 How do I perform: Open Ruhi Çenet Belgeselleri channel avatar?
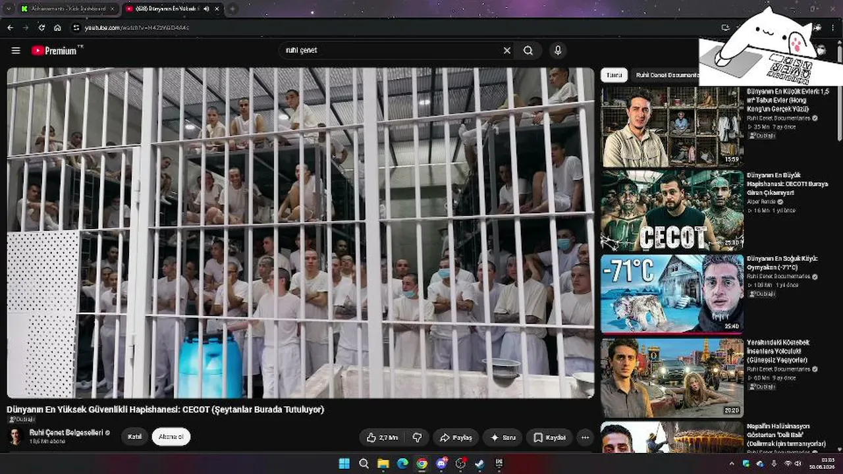[x=15, y=436]
